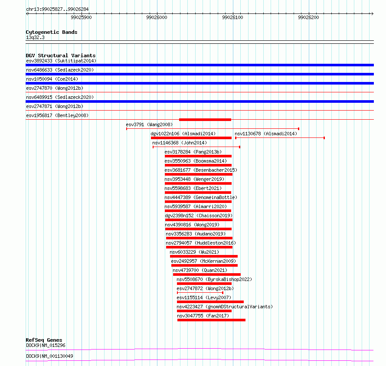Click nsv5598683 (Ebert2021) label
386x366 pixels.
[x=193, y=188]
